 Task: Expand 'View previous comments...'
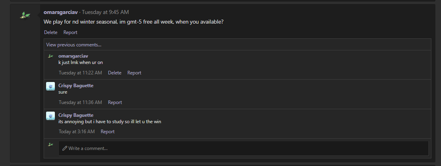pyautogui.click(x=74, y=45)
